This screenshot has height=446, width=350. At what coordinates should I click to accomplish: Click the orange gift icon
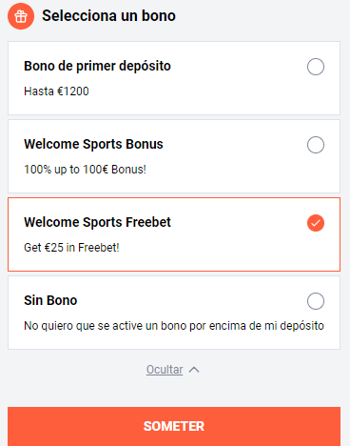pos(21,16)
